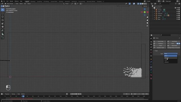This screenshot has width=181, height=102.
Task: Open the Render properties tab
Action: [151, 42]
